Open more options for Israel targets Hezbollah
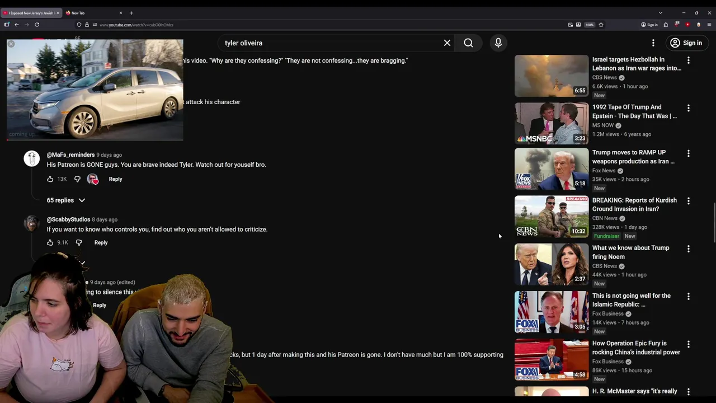Image resolution: width=716 pixels, height=403 pixels. tap(689, 60)
